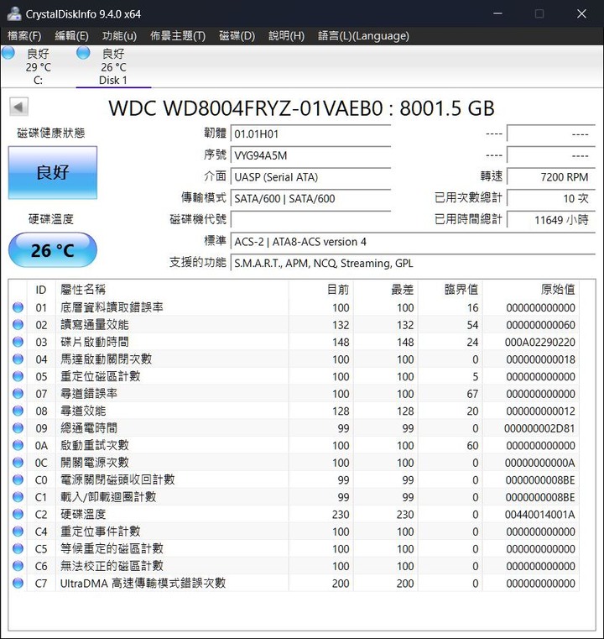Click the 原始值 column header
This screenshot has width=604, height=639.
[531, 290]
